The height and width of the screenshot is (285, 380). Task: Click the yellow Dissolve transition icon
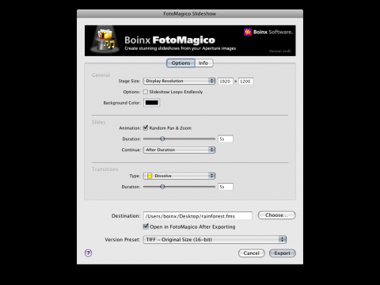[x=150, y=176]
